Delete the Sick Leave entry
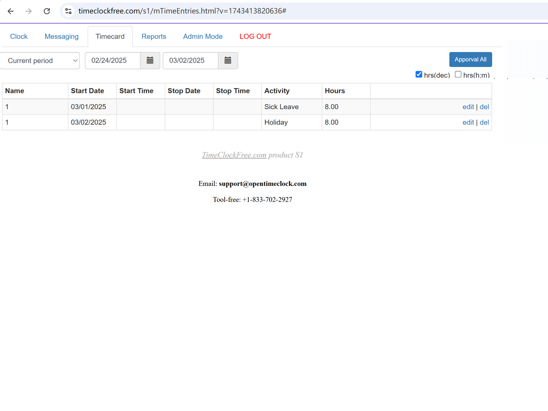548x411 pixels. [x=484, y=107]
